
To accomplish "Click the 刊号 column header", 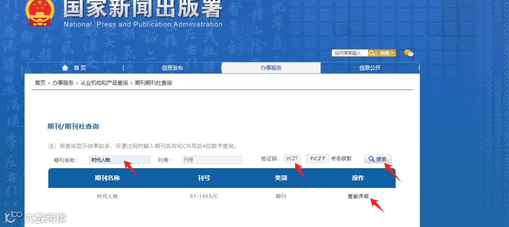I will 204,178.
